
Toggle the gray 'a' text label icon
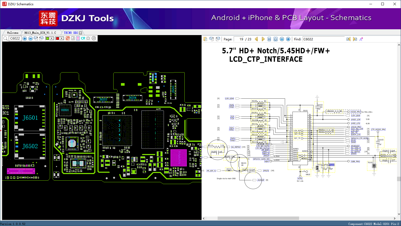pos(73,39)
